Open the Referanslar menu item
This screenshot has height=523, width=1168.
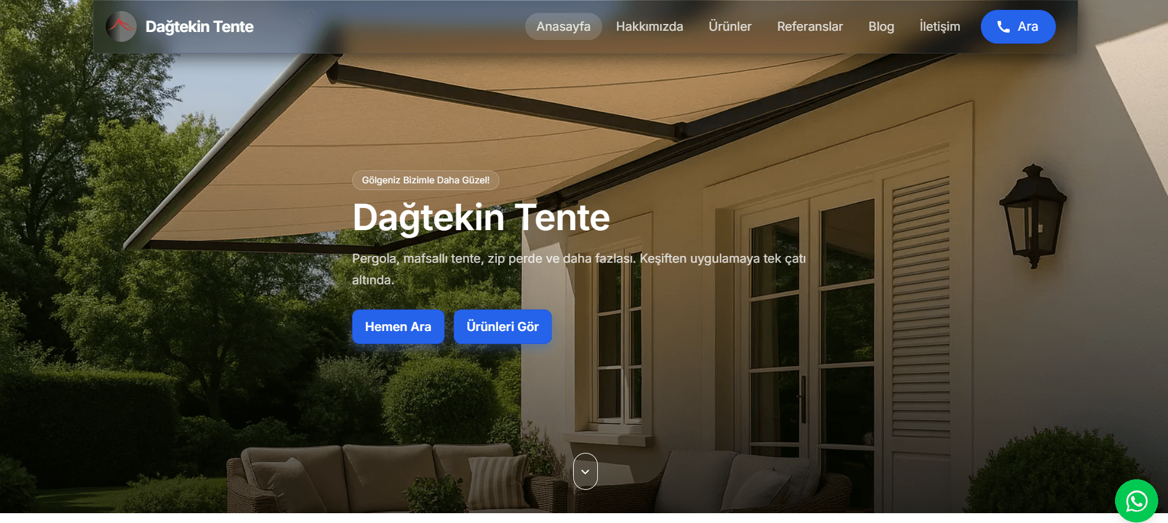810,26
